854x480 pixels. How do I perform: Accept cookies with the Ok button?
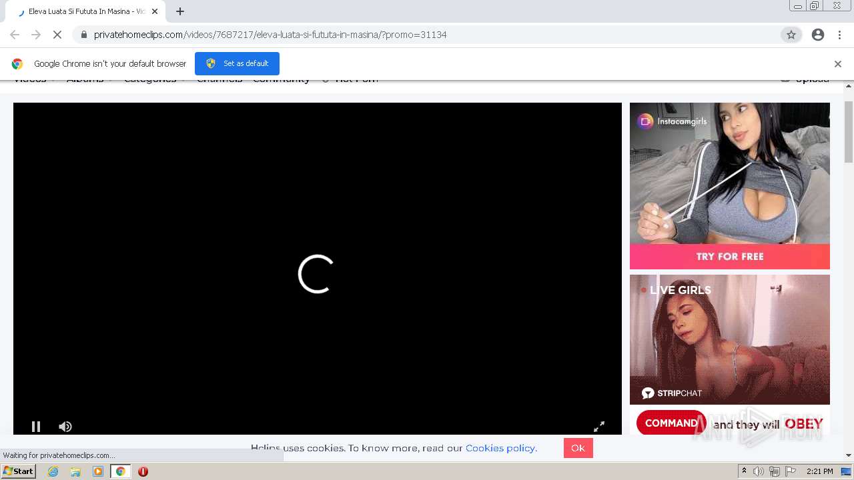578,448
